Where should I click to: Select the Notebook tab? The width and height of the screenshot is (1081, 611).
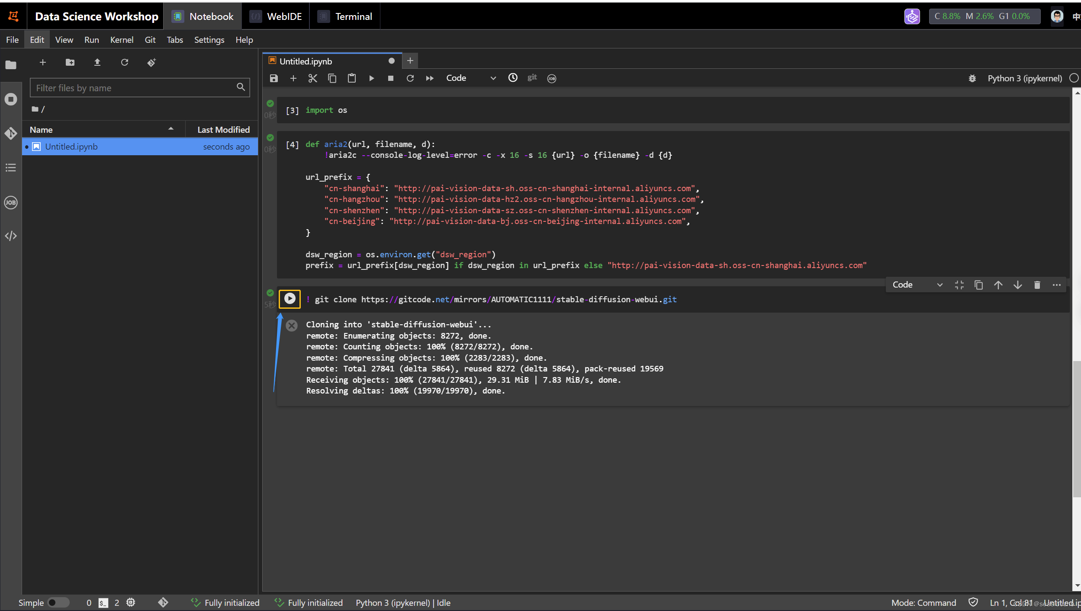tap(203, 16)
